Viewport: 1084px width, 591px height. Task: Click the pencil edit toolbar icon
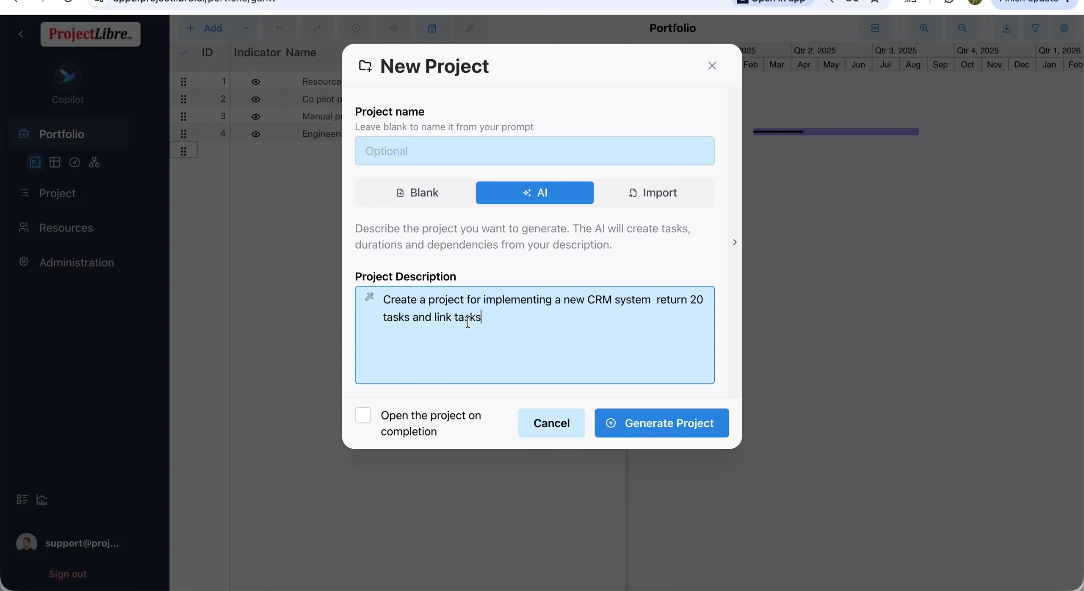470,28
